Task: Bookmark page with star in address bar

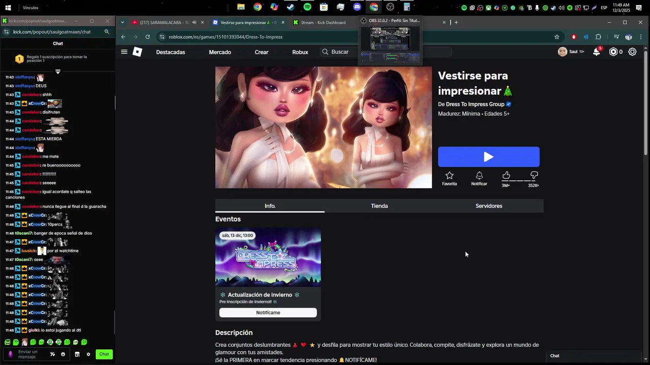Action: (557, 36)
